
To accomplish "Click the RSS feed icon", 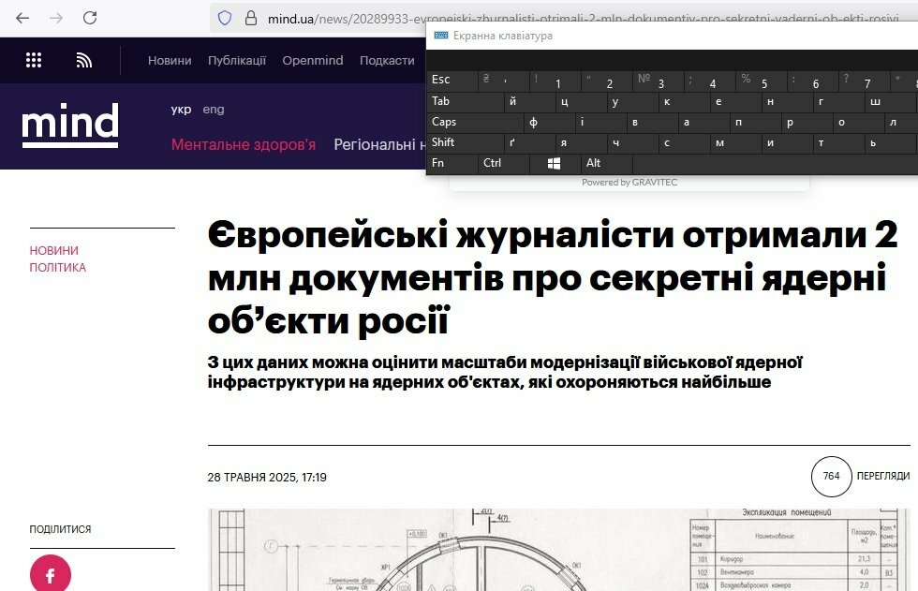I will coord(83,60).
